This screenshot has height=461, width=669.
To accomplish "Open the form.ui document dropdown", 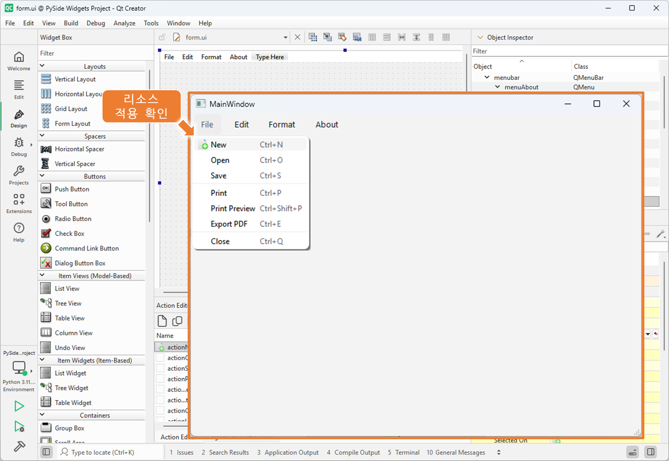I will click(285, 37).
